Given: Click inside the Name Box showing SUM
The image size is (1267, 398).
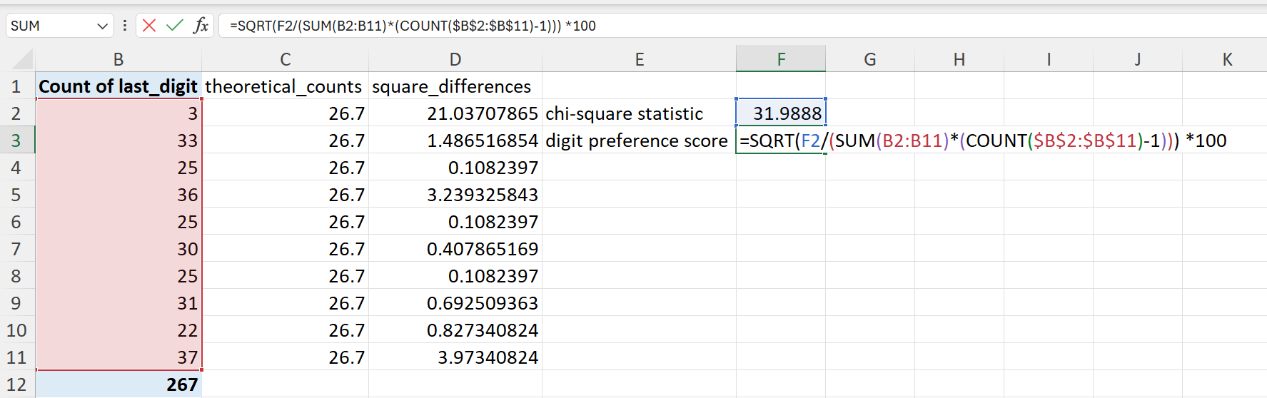Looking at the screenshot, I should (x=50, y=26).
